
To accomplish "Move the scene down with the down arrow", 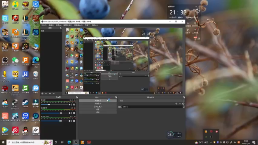I will point(54,93).
